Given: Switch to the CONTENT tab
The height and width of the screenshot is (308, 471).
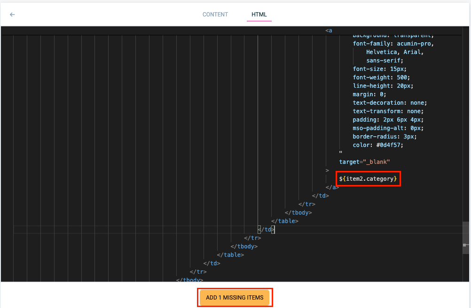Looking at the screenshot, I should 215,15.
